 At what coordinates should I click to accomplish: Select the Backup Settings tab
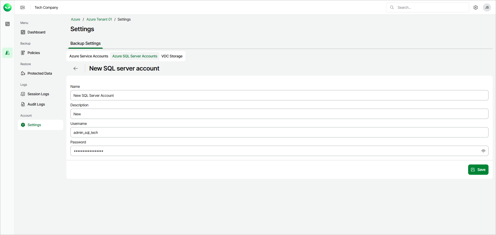[x=85, y=43]
